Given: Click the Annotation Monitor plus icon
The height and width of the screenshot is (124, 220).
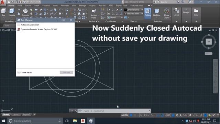Looking at the screenshot, I should (197, 115).
